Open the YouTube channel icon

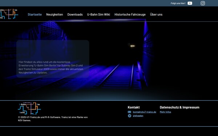pos(190,3)
